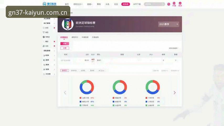Toggle the favorite star beside 欧冠

pos(54,28)
